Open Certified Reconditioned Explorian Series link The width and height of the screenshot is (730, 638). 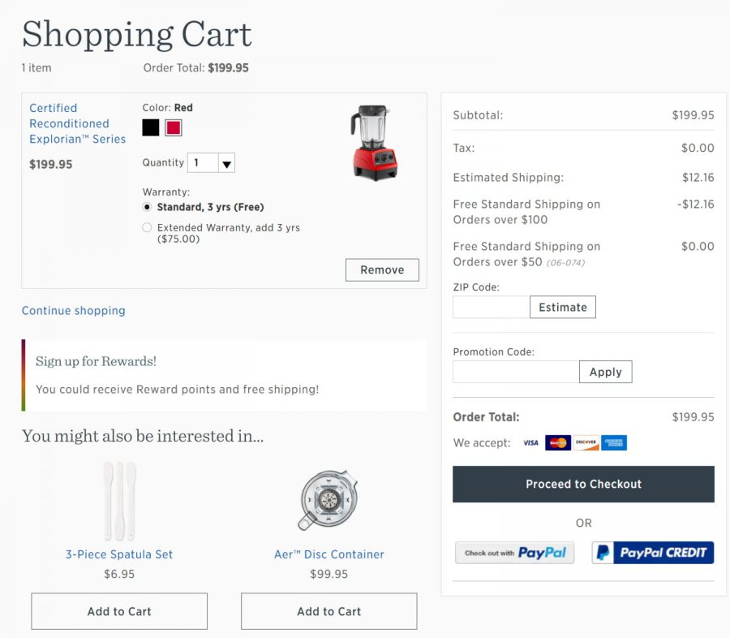click(x=77, y=123)
